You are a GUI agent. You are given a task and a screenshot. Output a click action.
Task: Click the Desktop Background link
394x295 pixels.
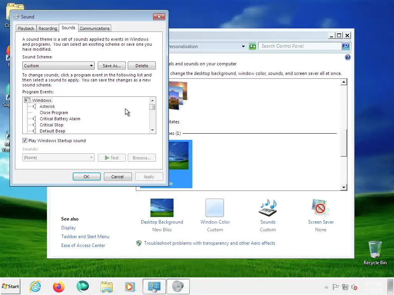tap(162, 222)
